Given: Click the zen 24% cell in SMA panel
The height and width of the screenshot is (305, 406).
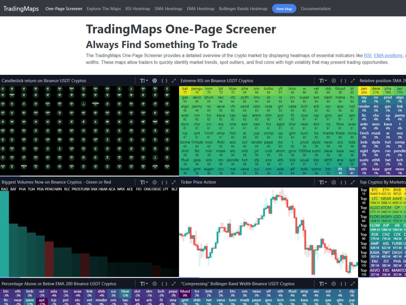Looking at the screenshot, I should 364,90.
